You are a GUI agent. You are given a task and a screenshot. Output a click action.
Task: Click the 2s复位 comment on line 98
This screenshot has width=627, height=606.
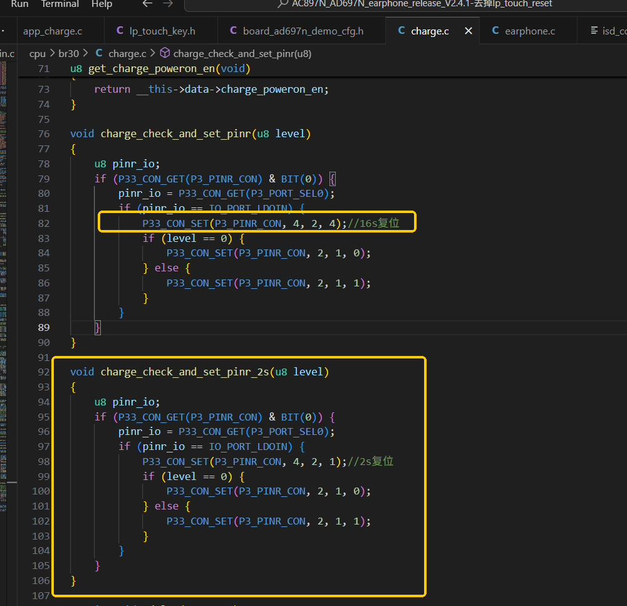tap(370, 462)
